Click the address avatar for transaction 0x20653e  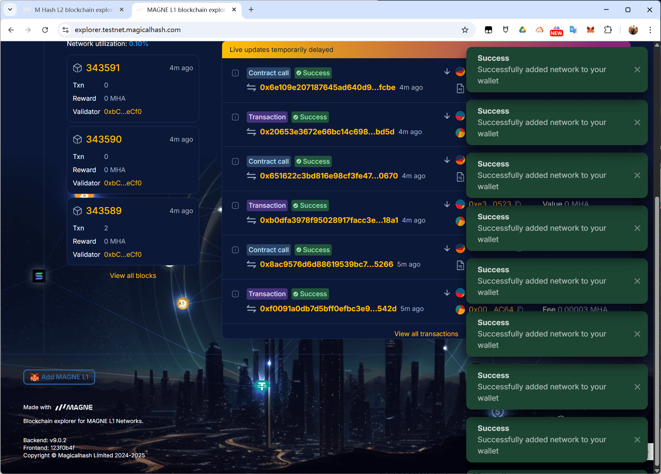click(460, 116)
